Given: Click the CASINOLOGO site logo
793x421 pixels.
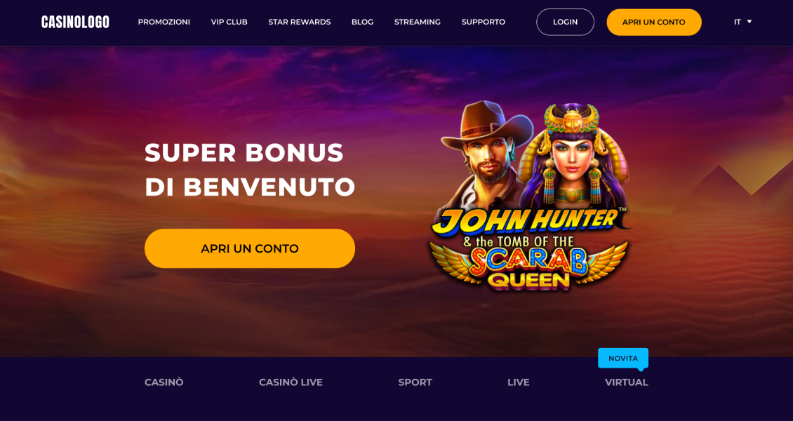Looking at the screenshot, I should pyautogui.click(x=75, y=22).
